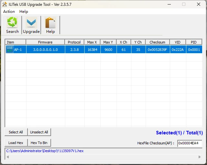Screen dimensions: 207x165
Task: Click the USB device icon in the AP-1 row
Action: pos(9,49)
